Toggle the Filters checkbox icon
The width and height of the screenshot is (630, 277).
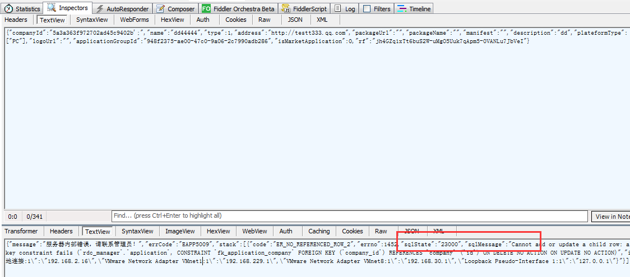[x=367, y=9]
